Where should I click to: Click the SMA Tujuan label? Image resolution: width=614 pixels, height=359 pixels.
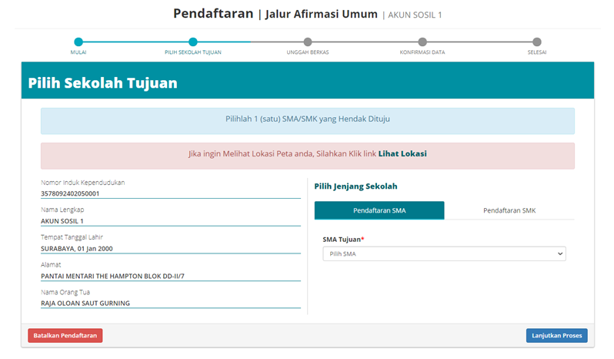tap(343, 240)
